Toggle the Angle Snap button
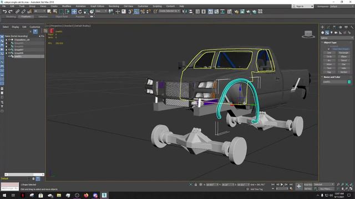Image resolution: width=355 pixels, height=199 pixels. 136,12
